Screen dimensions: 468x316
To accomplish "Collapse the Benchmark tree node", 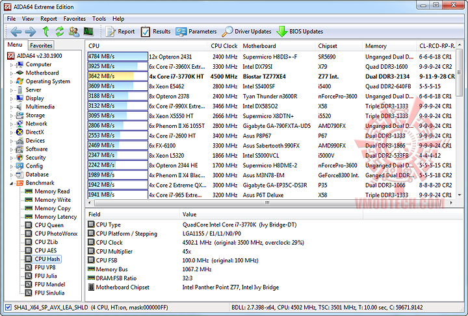I will (12, 183).
